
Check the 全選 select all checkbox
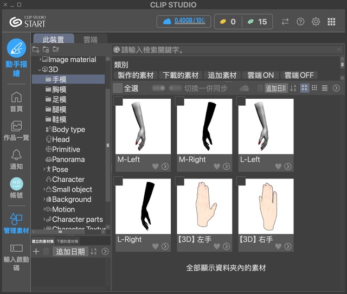[x=118, y=88]
